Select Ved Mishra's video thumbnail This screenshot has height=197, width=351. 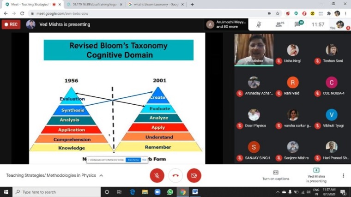click(x=254, y=49)
